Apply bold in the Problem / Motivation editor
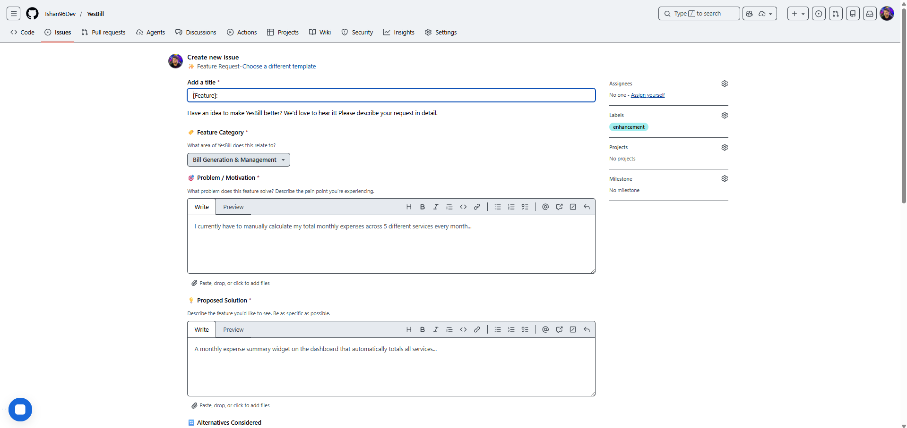This screenshot has height=428, width=907. point(423,207)
